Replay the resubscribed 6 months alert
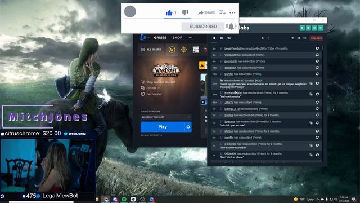Image resolution: width=360 pixels, height=203 pixels. (x=317, y=94)
